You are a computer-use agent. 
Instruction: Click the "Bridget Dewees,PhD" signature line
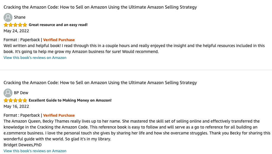[22, 145]
